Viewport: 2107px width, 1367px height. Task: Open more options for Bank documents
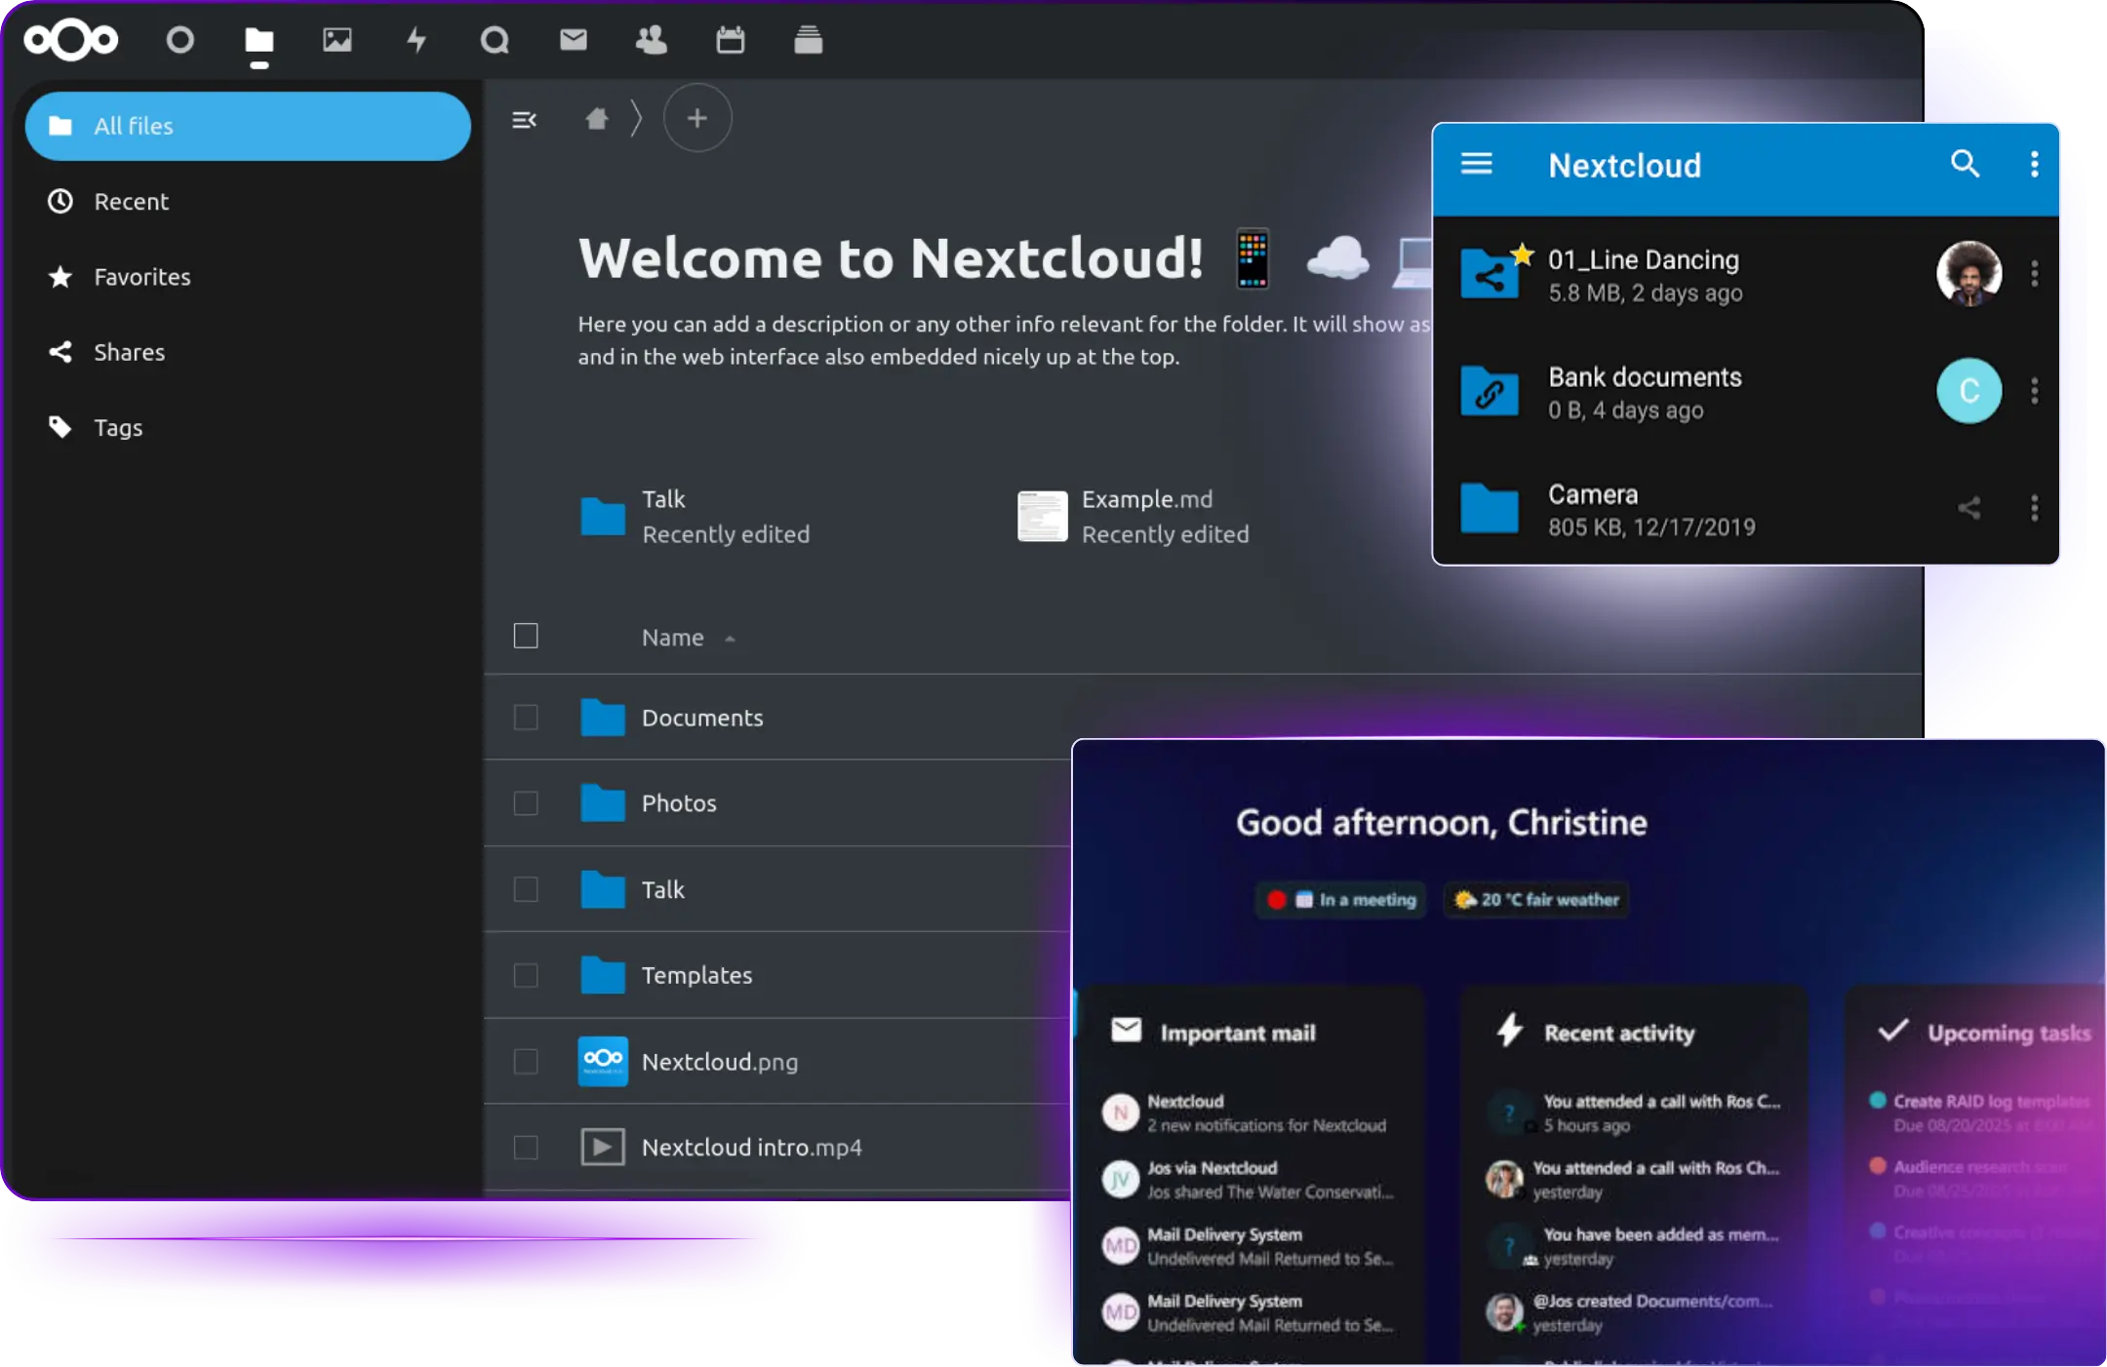(x=2035, y=391)
